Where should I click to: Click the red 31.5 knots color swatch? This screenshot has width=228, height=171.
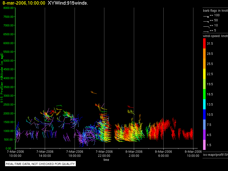coord(204,43)
